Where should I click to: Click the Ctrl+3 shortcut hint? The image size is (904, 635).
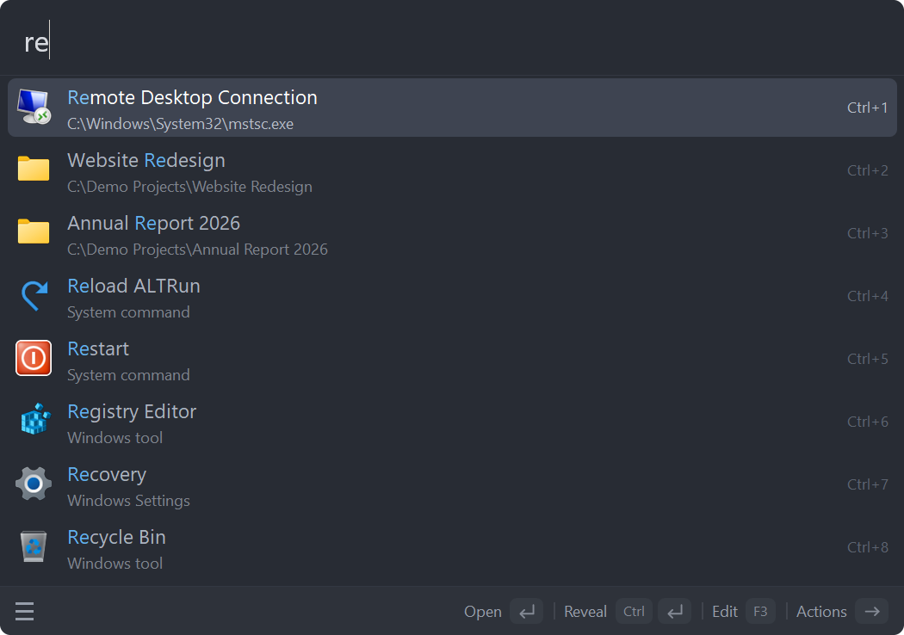(x=867, y=233)
